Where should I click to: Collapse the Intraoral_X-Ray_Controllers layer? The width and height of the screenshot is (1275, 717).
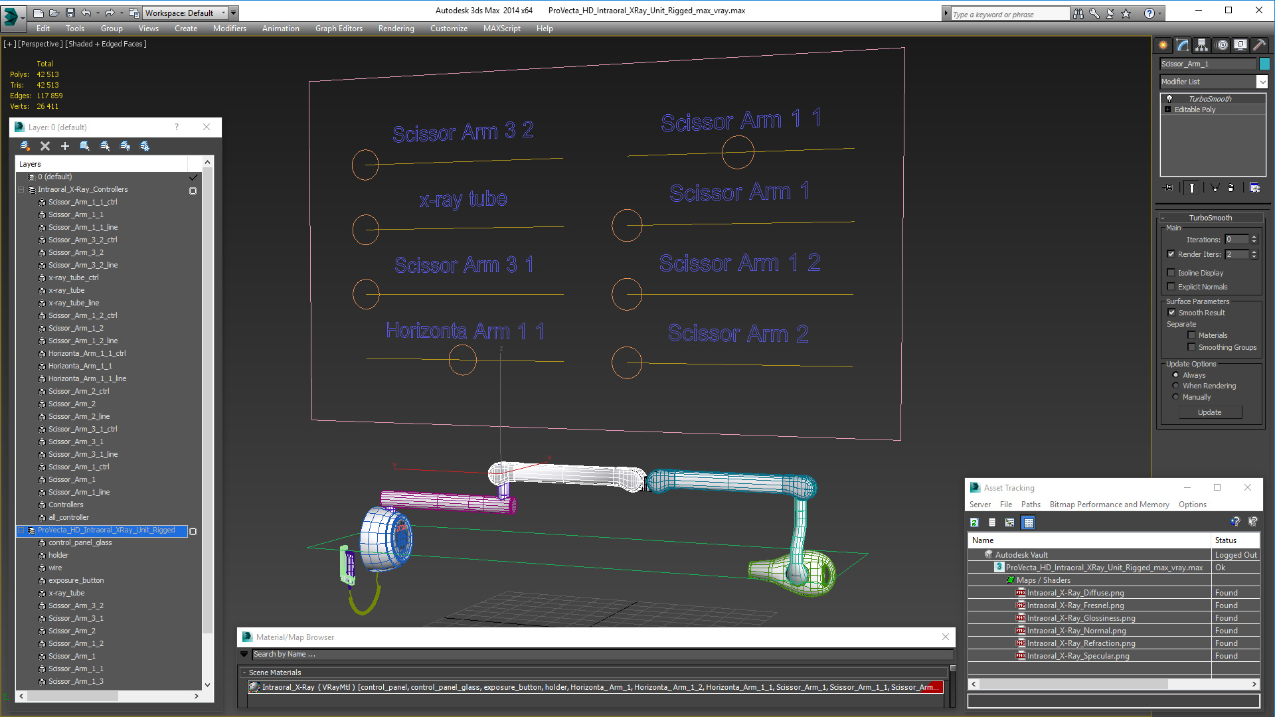point(21,189)
